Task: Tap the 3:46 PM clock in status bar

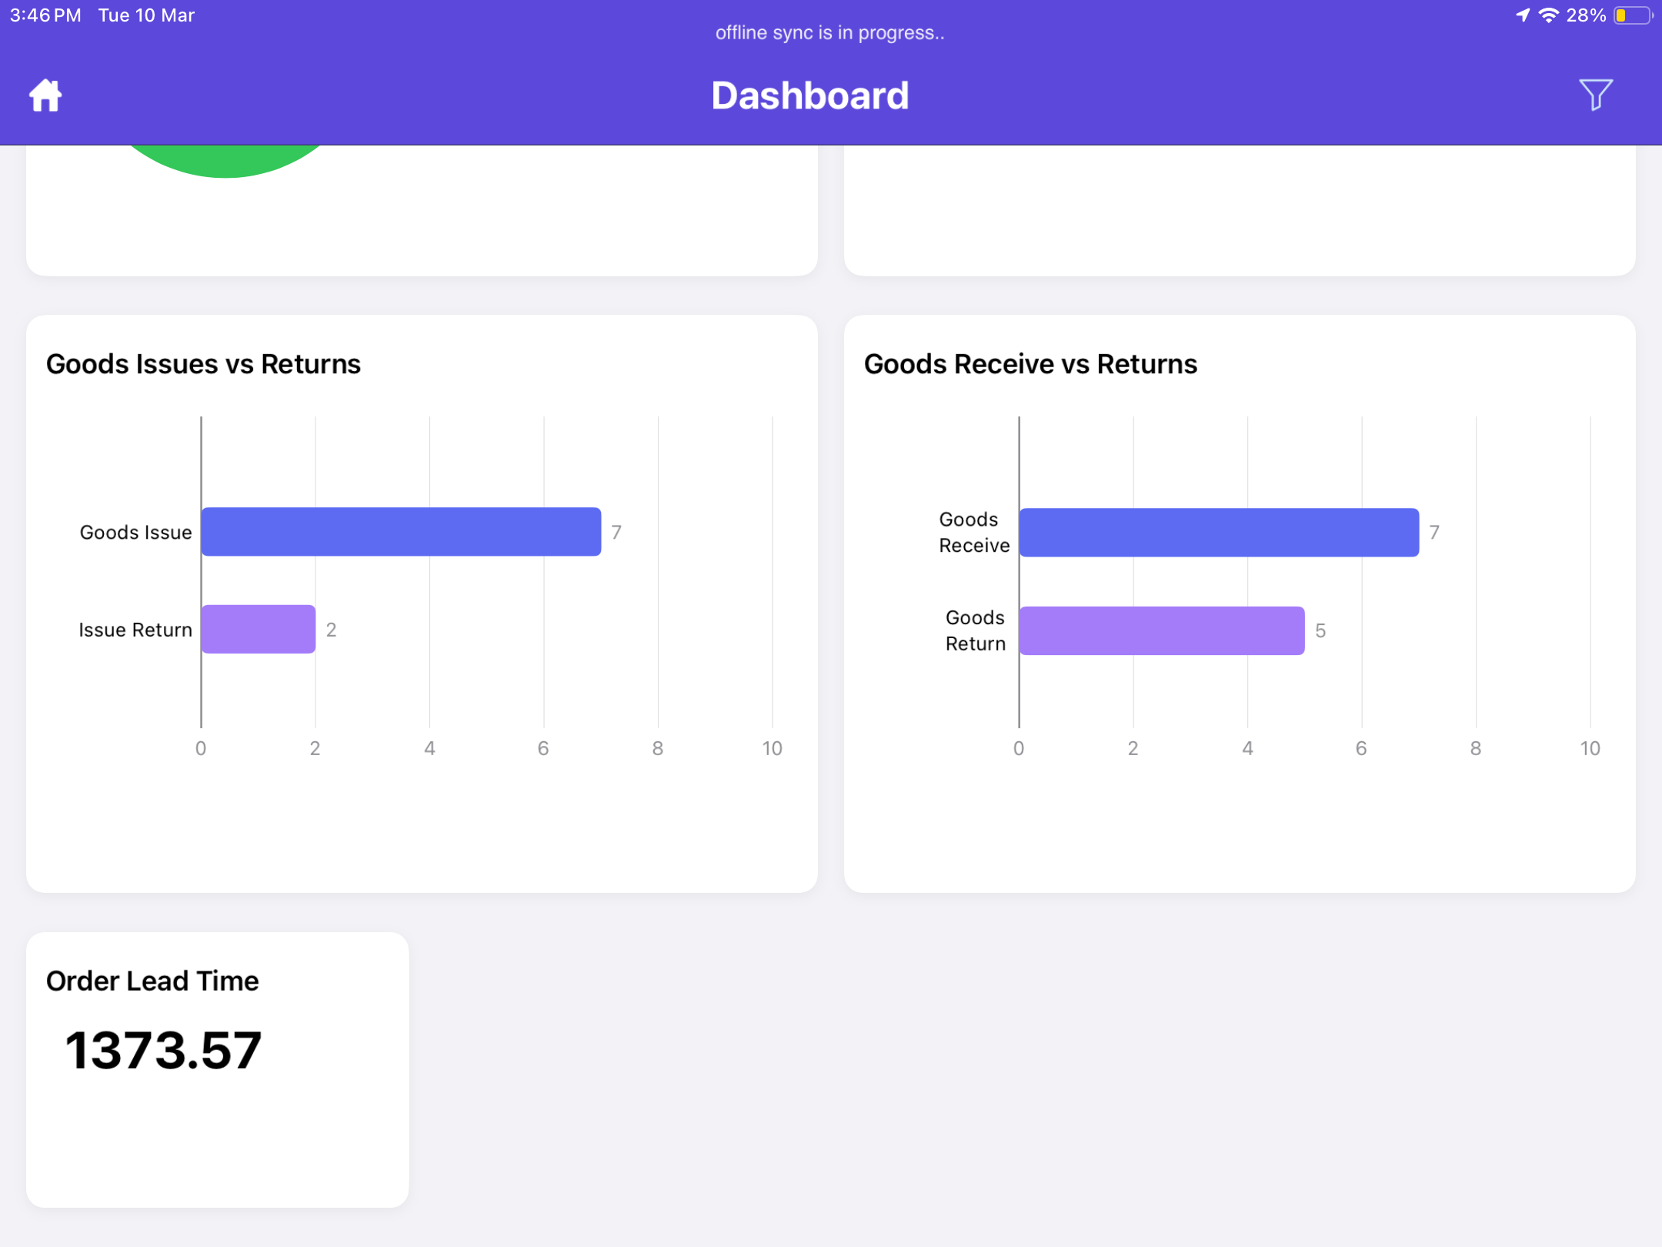Action: pyautogui.click(x=45, y=15)
